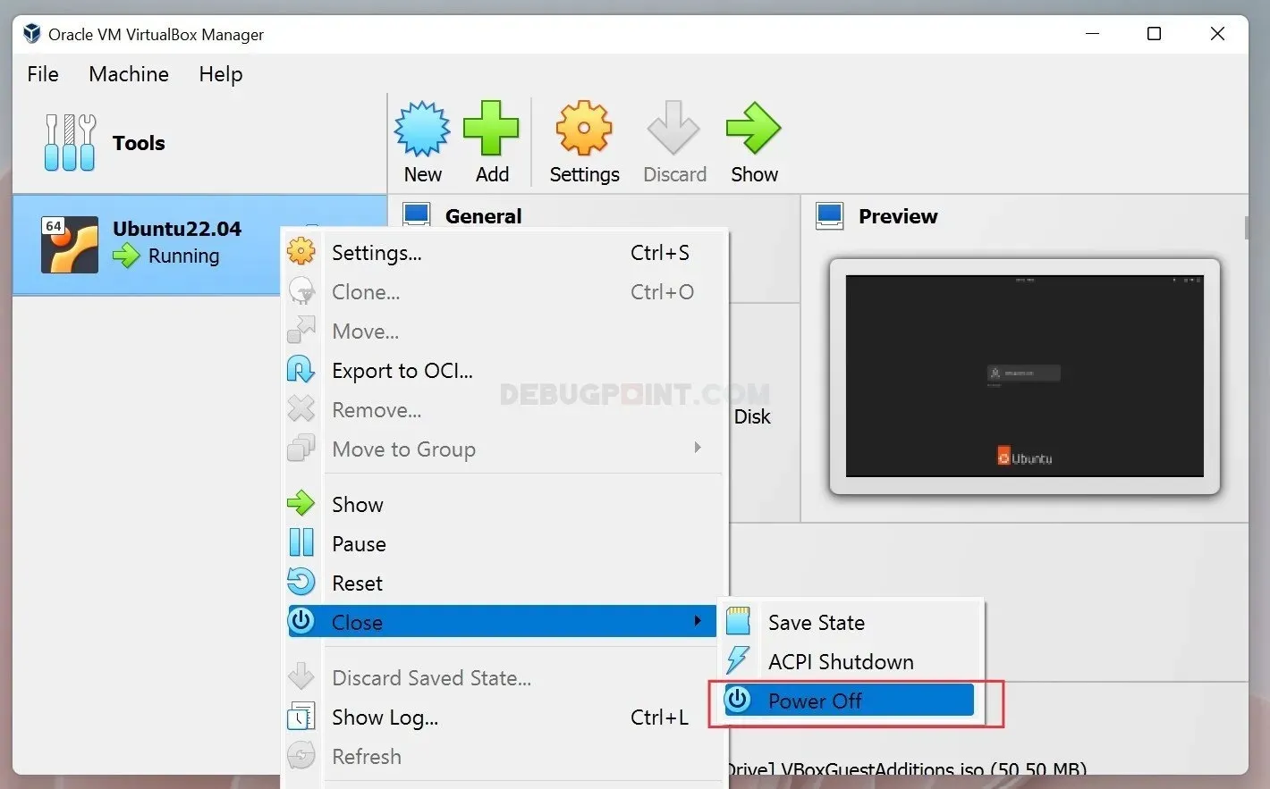
Task: Click the Show Log clock document icon
Action: (x=301, y=717)
